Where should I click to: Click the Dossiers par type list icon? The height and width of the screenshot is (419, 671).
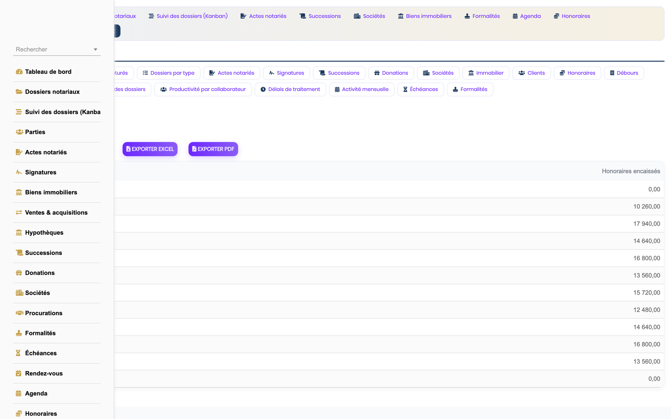(x=145, y=73)
